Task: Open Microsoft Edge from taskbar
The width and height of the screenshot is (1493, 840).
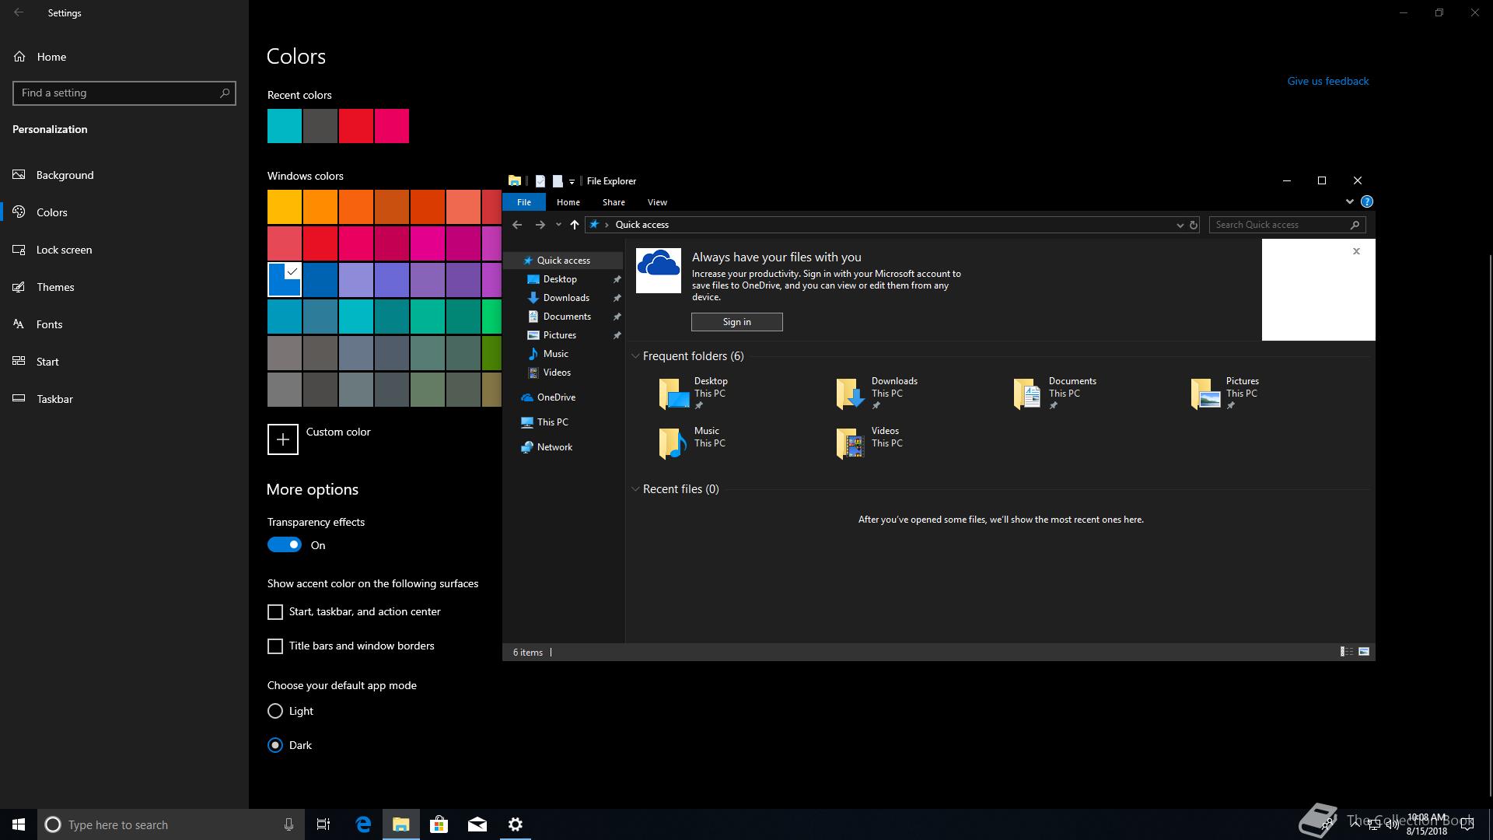Action: point(363,824)
